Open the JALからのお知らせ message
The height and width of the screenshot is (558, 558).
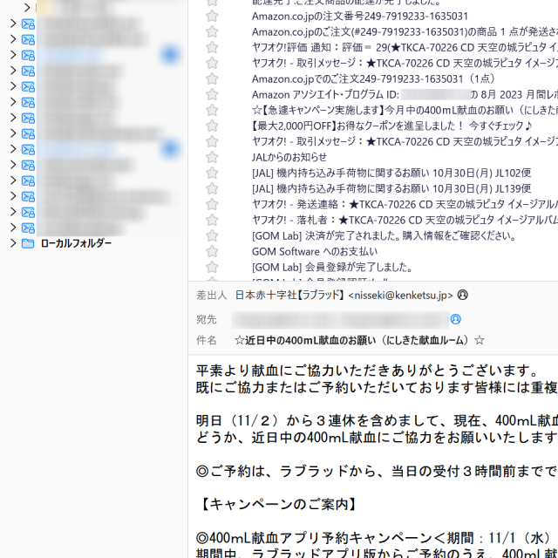[x=289, y=157]
